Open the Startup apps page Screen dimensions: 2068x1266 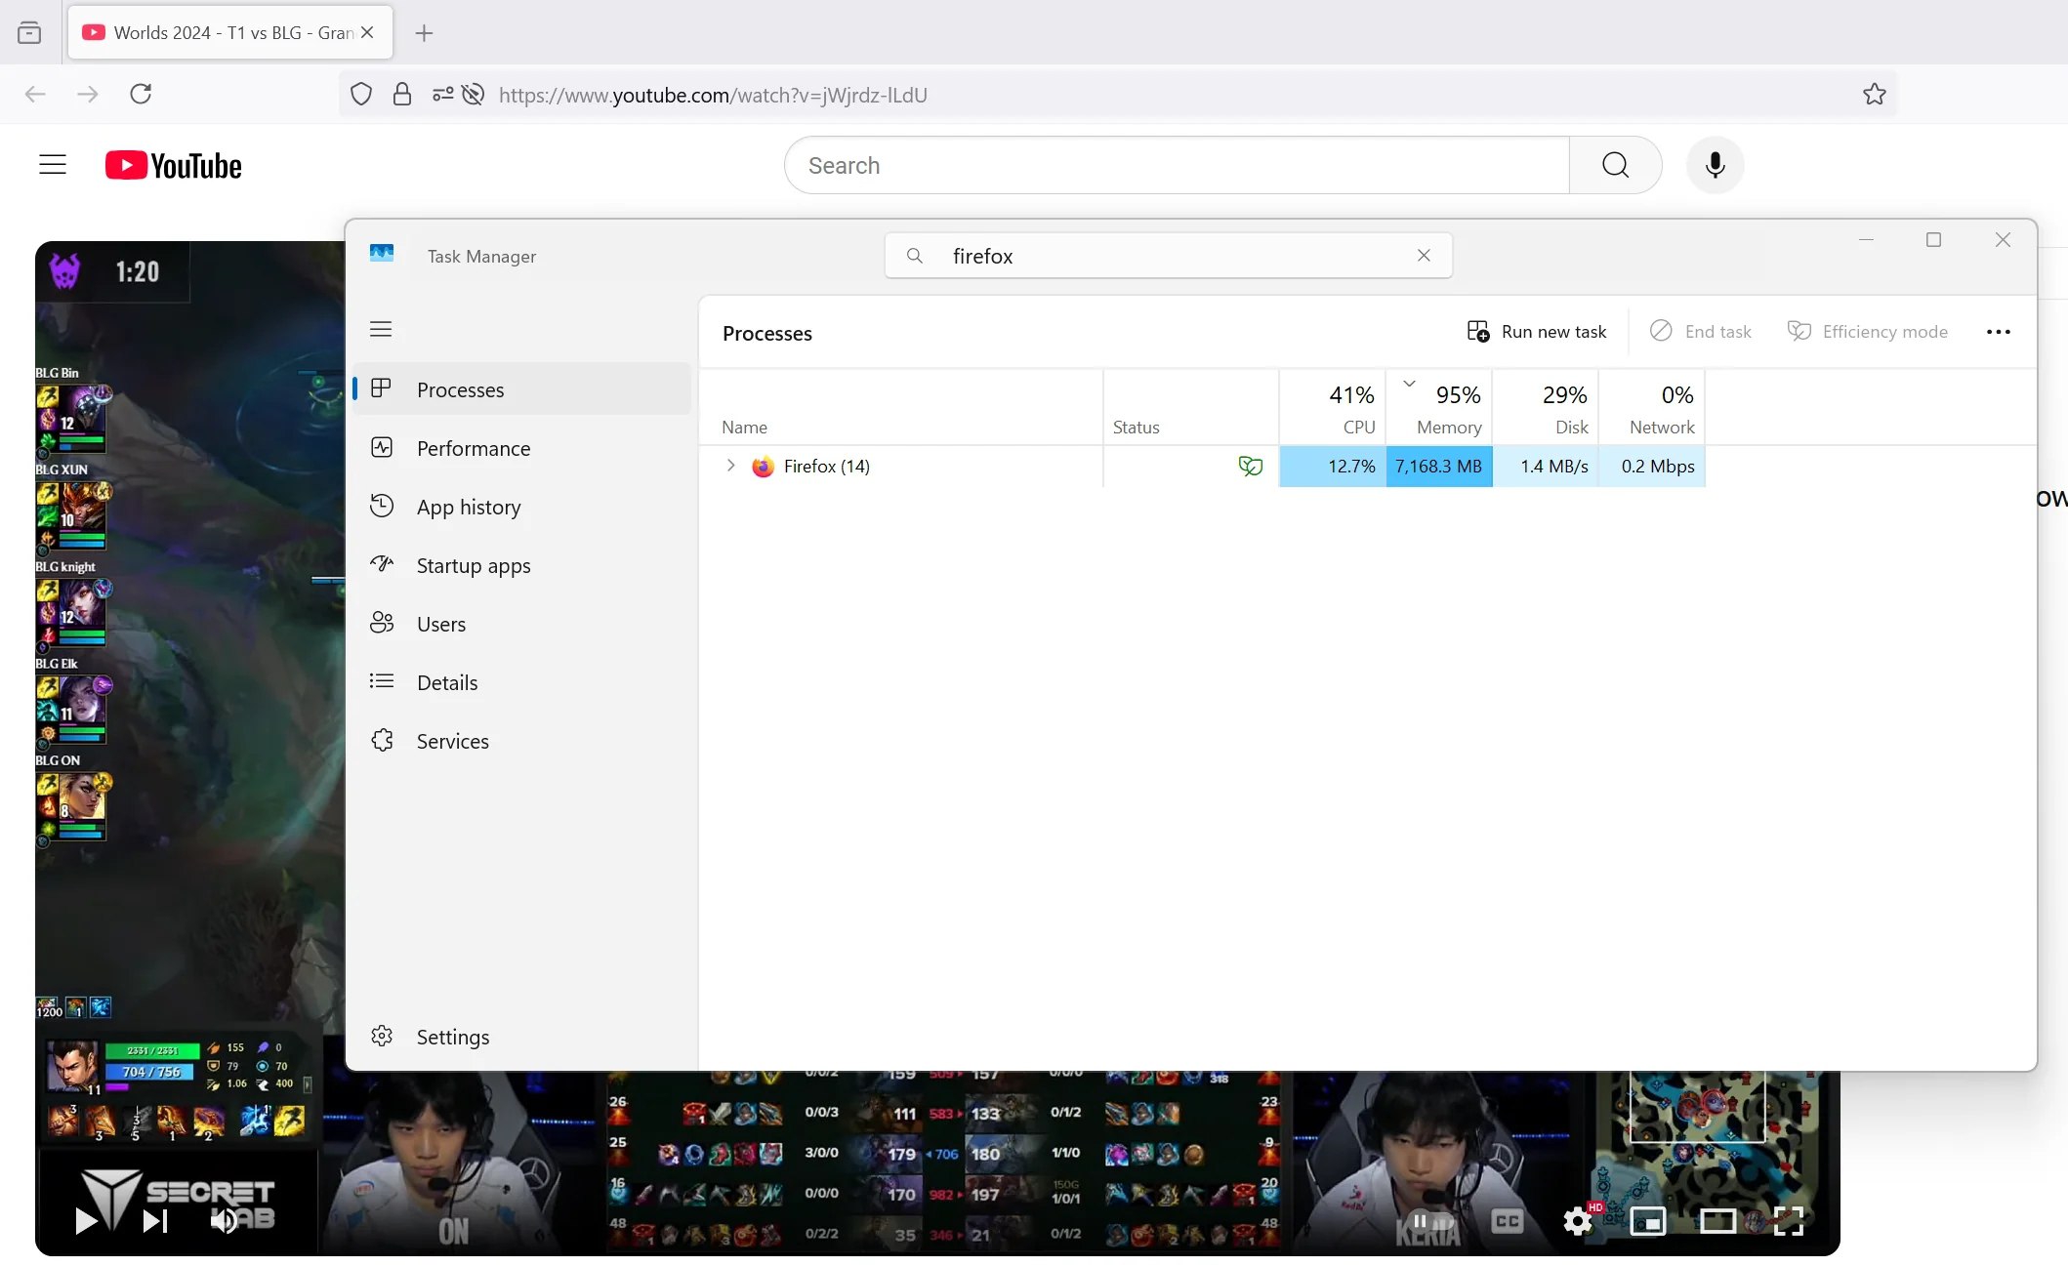[x=474, y=565]
